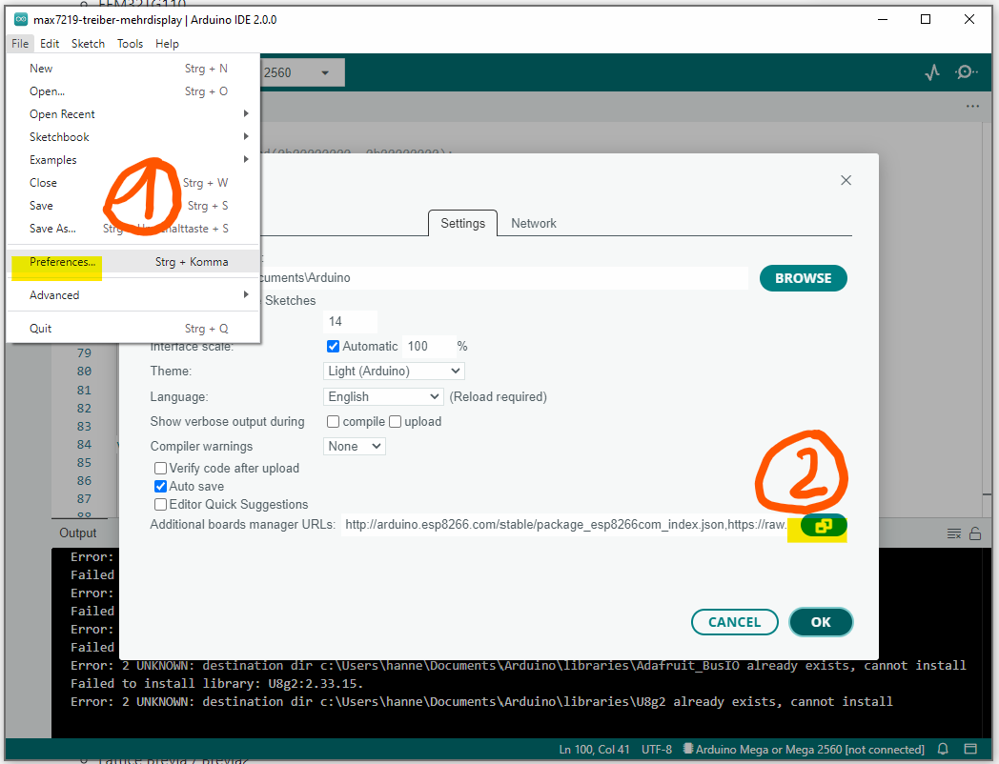
Task: Select the Settings tab
Action: pyautogui.click(x=462, y=224)
